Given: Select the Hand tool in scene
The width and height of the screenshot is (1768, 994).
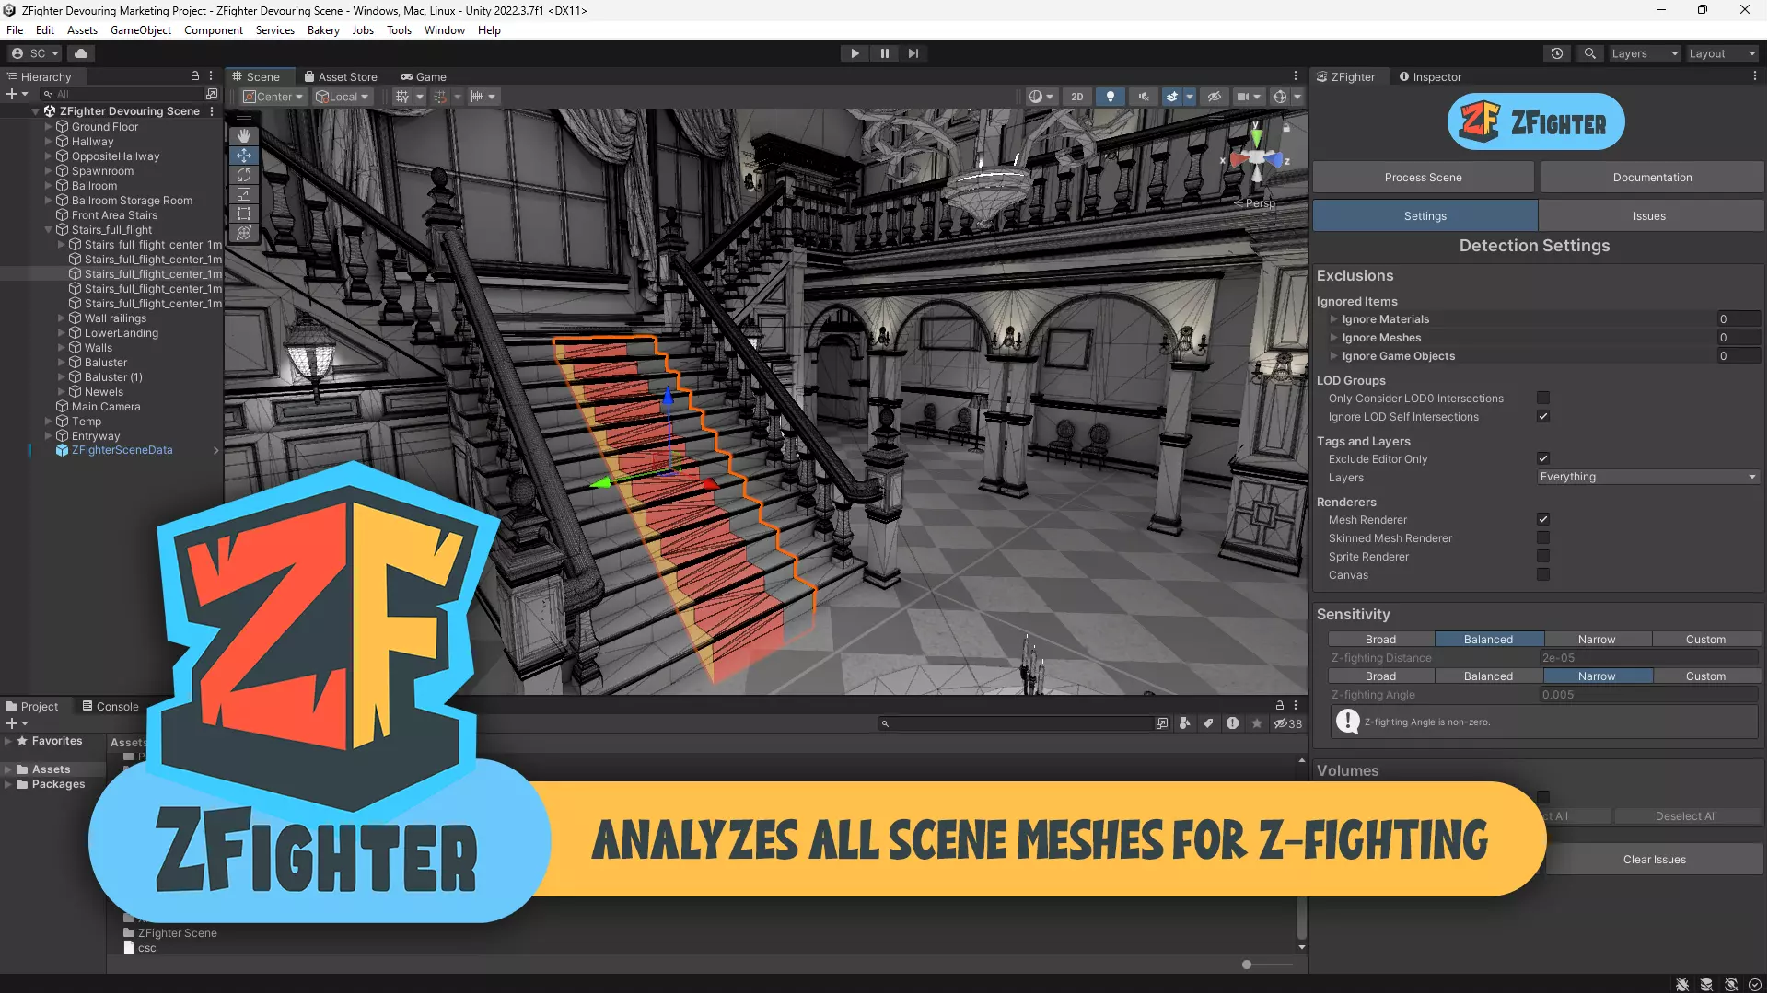Looking at the screenshot, I should (x=244, y=135).
